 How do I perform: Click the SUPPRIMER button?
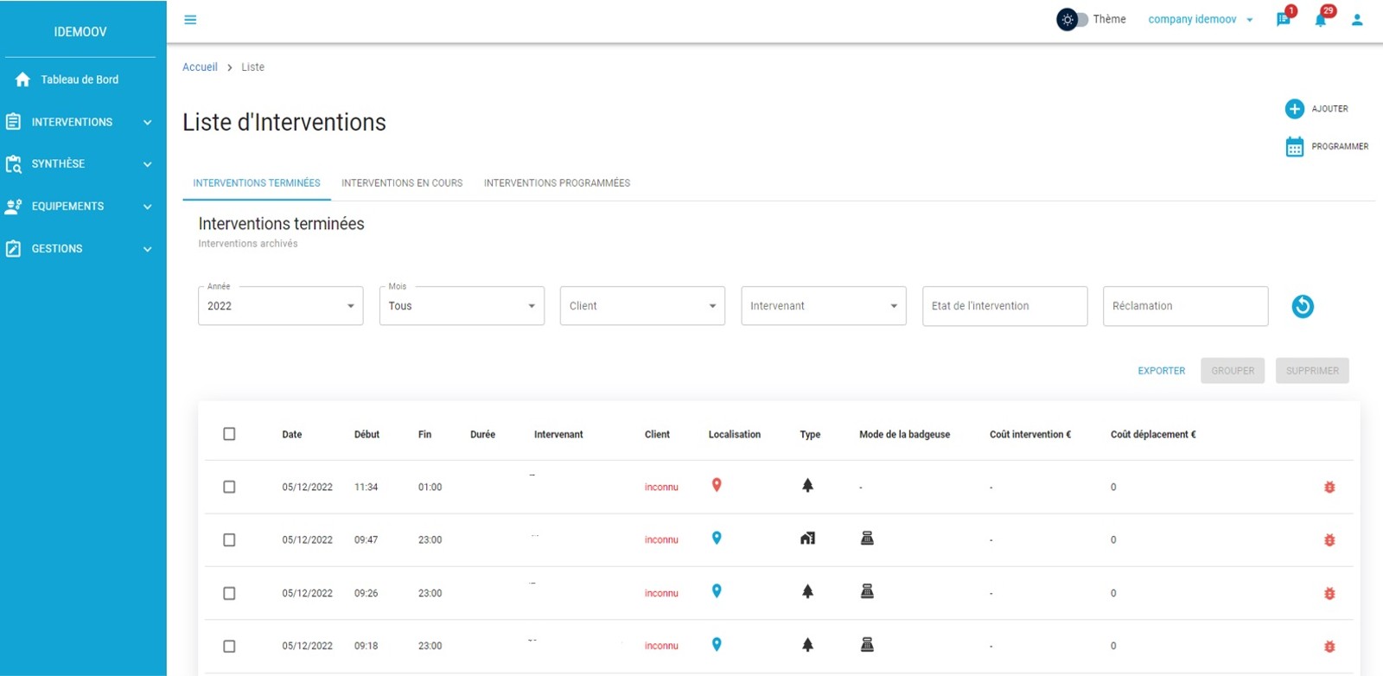coord(1312,371)
